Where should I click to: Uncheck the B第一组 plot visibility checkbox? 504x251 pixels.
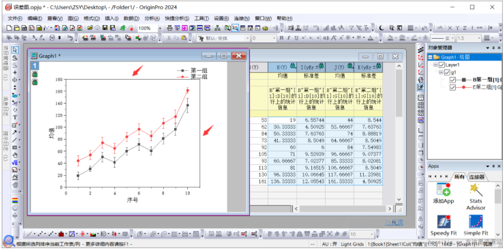(453, 80)
